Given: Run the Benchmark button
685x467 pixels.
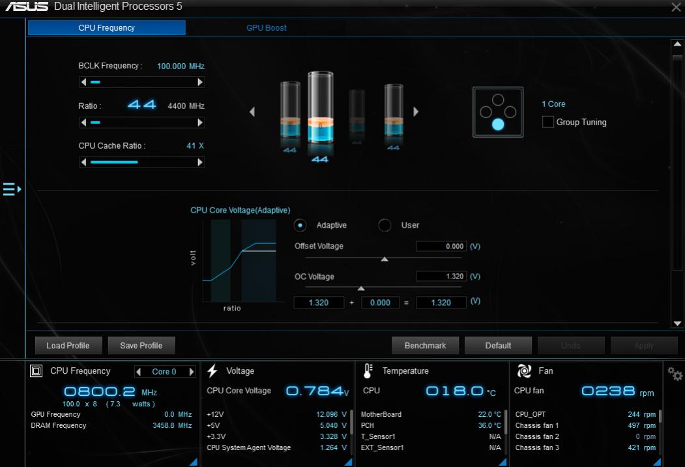Looking at the screenshot, I should pos(425,345).
